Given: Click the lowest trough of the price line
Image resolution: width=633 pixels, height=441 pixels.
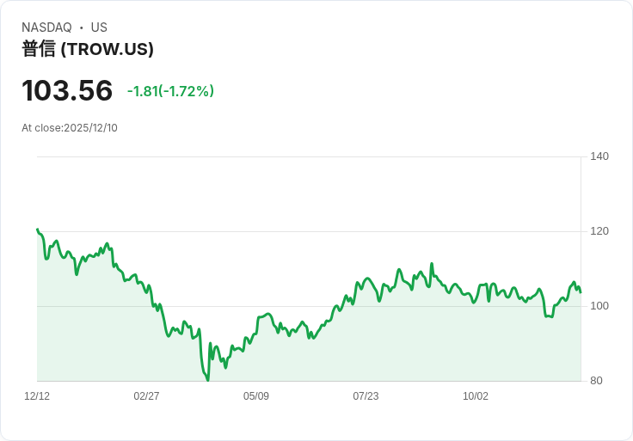Looking at the screenshot, I should 208,380.
